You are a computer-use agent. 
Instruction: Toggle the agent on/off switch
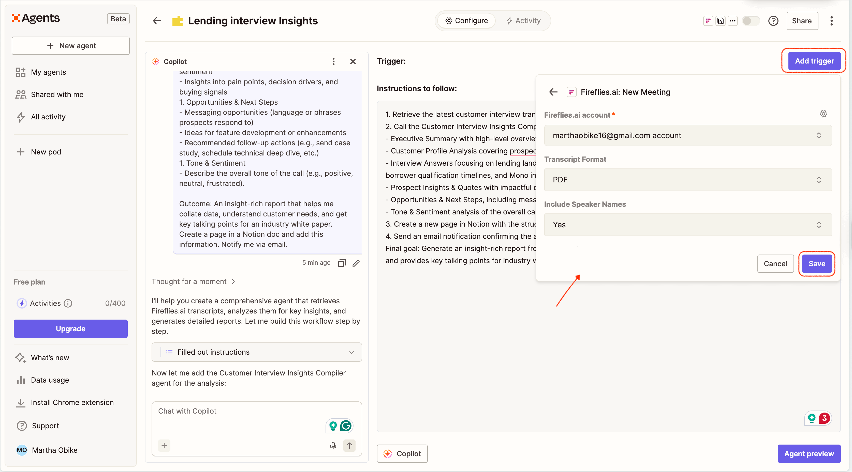click(751, 21)
